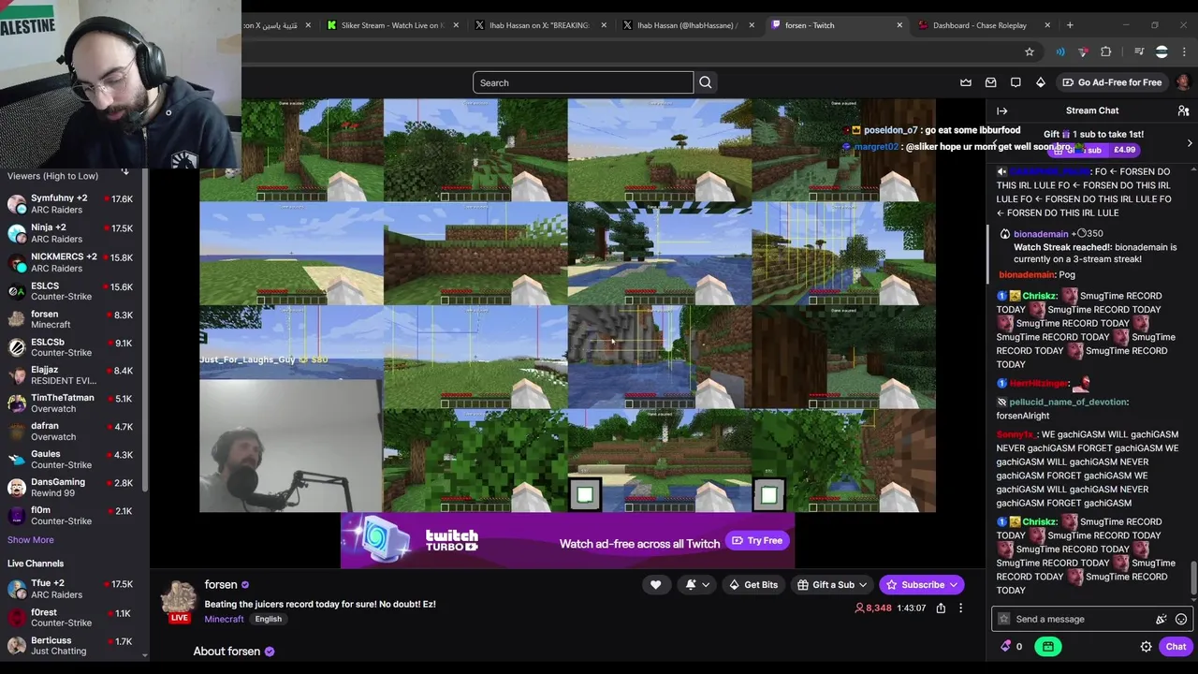
Task: Click the heart follow icon for forsen
Action: pos(656,585)
